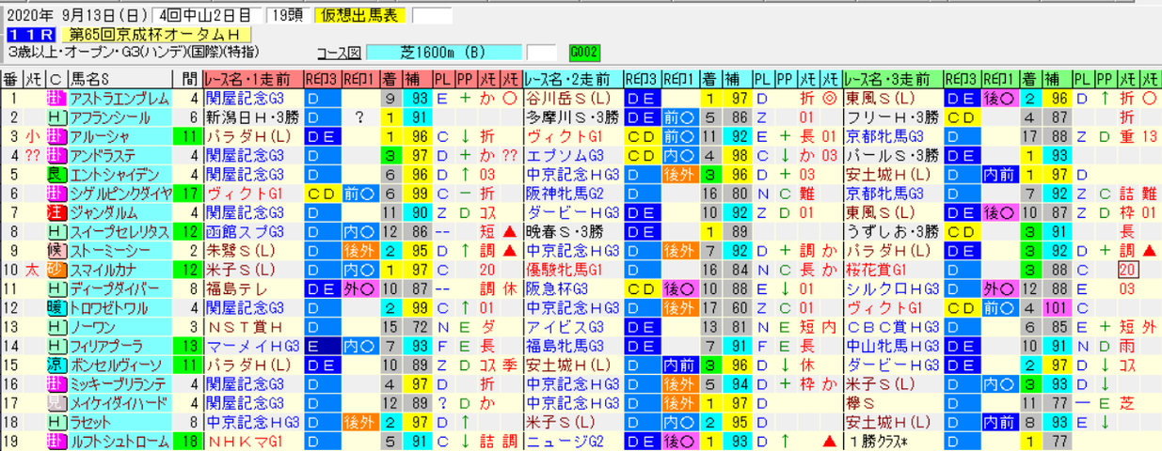Click the うずしお・3勝 race cell

(x=892, y=230)
